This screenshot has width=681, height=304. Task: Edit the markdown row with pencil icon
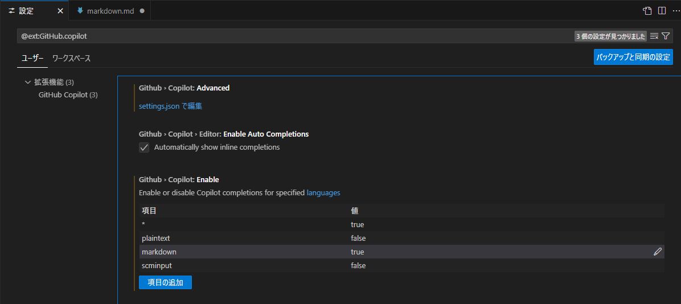point(658,252)
